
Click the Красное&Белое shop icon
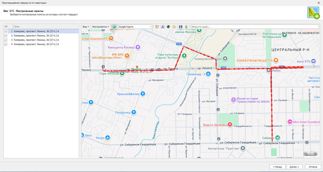(x=143, y=94)
